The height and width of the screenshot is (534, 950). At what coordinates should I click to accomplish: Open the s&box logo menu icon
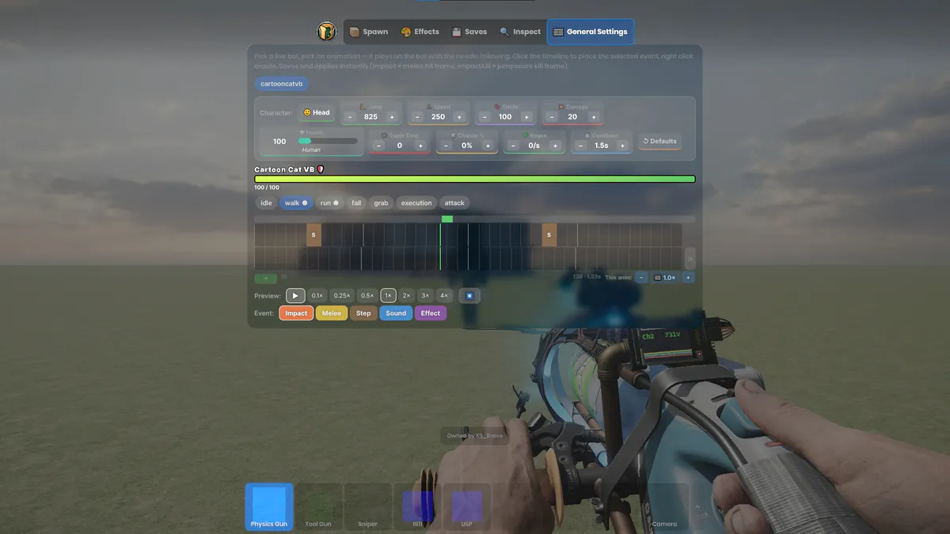[326, 32]
